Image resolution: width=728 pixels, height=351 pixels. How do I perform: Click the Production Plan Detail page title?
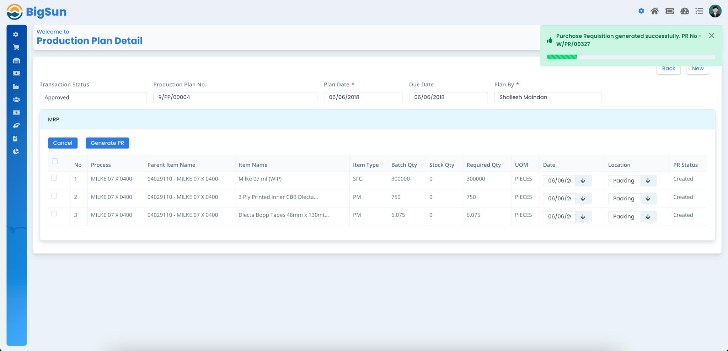90,41
